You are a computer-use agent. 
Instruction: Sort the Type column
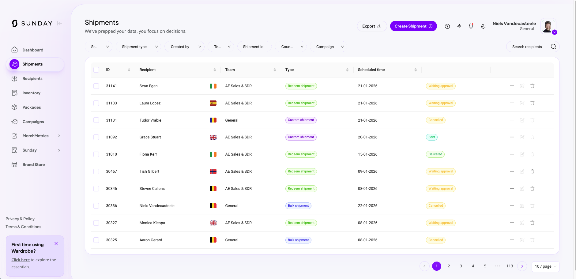[347, 70]
